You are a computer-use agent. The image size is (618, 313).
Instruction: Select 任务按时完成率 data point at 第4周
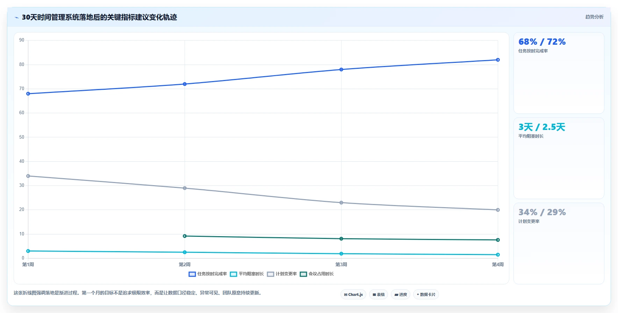click(x=498, y=60)
